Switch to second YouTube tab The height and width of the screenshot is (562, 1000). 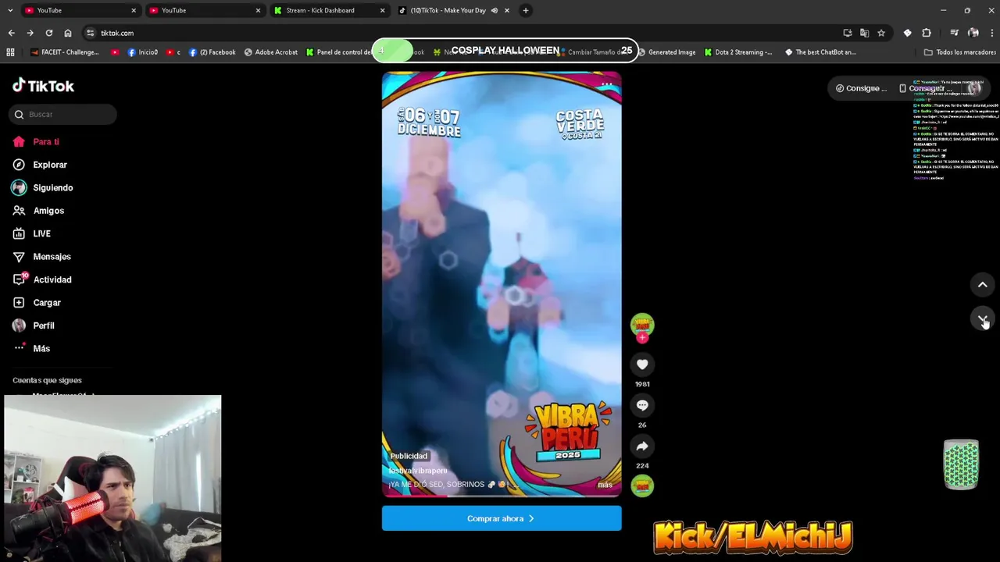click(x=205, y=10)
